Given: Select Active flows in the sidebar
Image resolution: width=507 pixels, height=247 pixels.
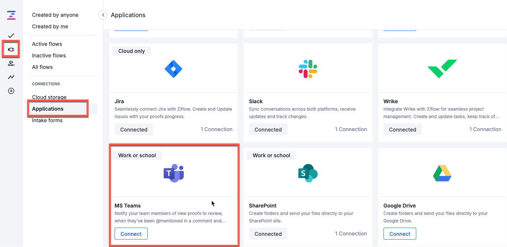Looking at the screenshot, I should click(x=47, y=44).
